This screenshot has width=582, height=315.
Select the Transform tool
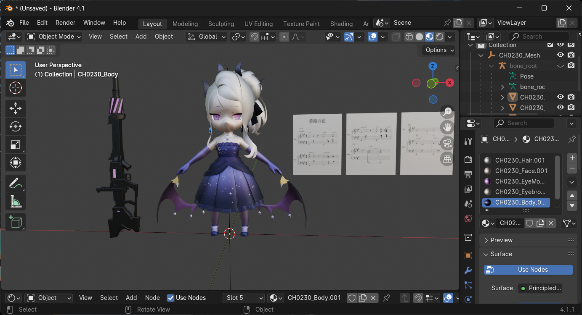[x=16, y=163]
